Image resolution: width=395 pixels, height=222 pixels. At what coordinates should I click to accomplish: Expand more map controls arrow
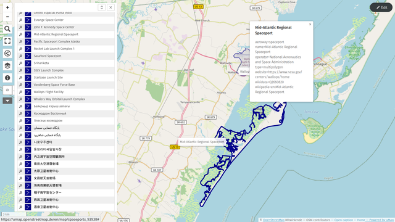7,101
